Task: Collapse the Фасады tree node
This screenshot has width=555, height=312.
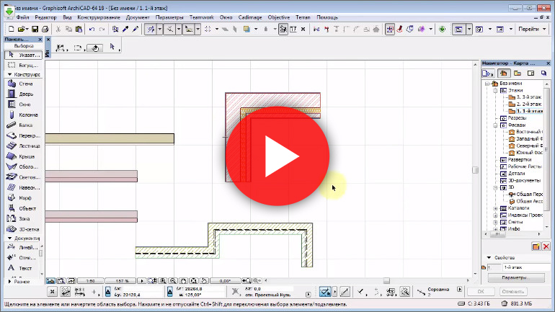Action: 496,125
